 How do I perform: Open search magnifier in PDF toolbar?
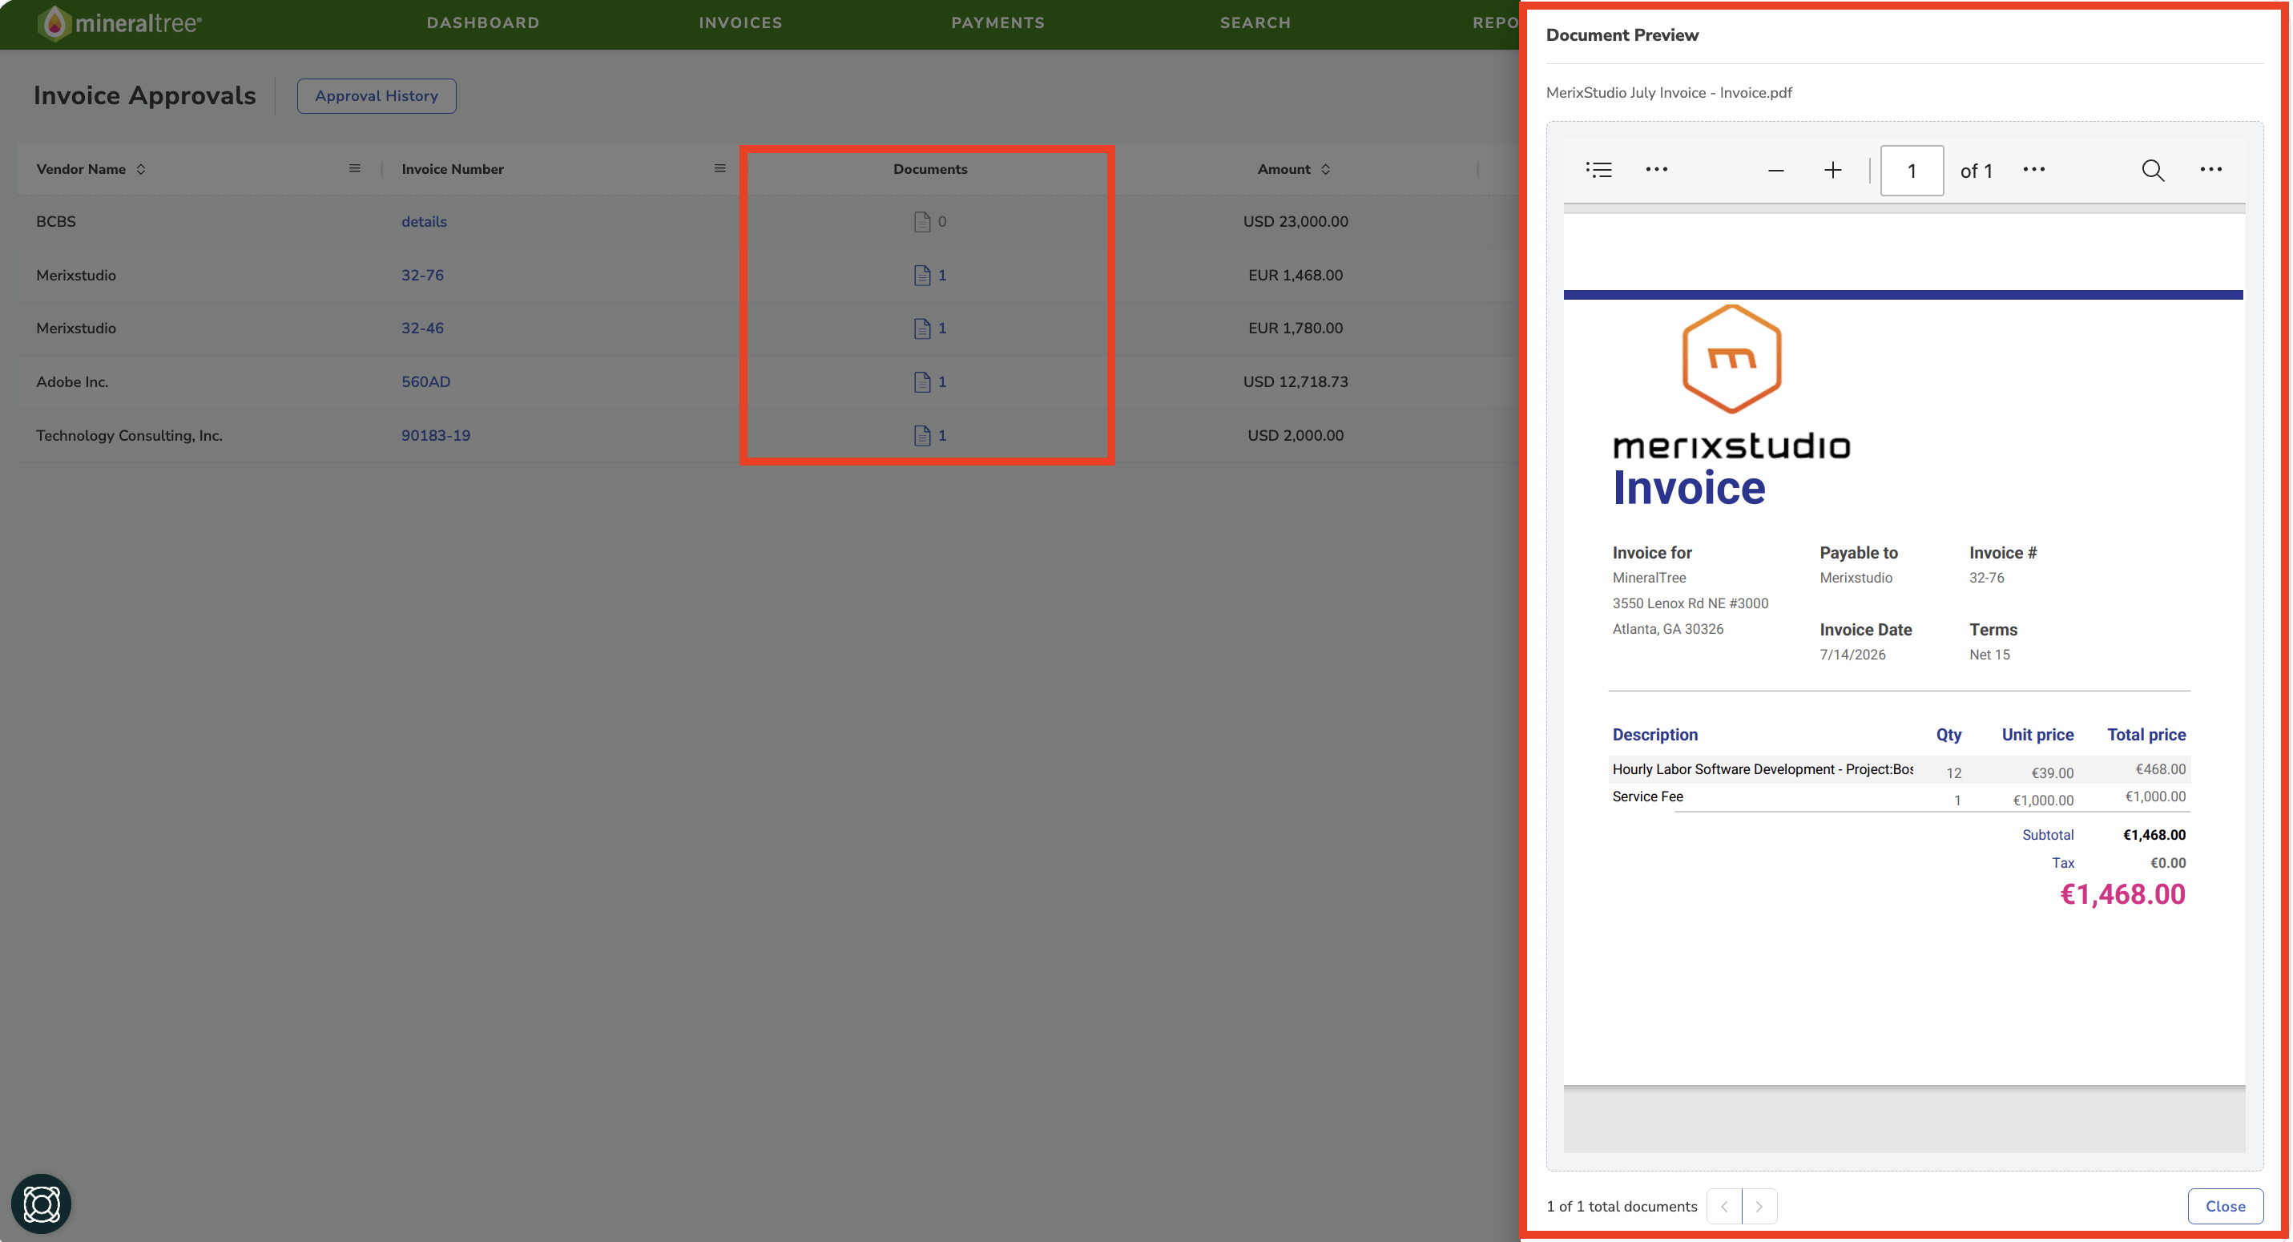tap(2152, 170)
